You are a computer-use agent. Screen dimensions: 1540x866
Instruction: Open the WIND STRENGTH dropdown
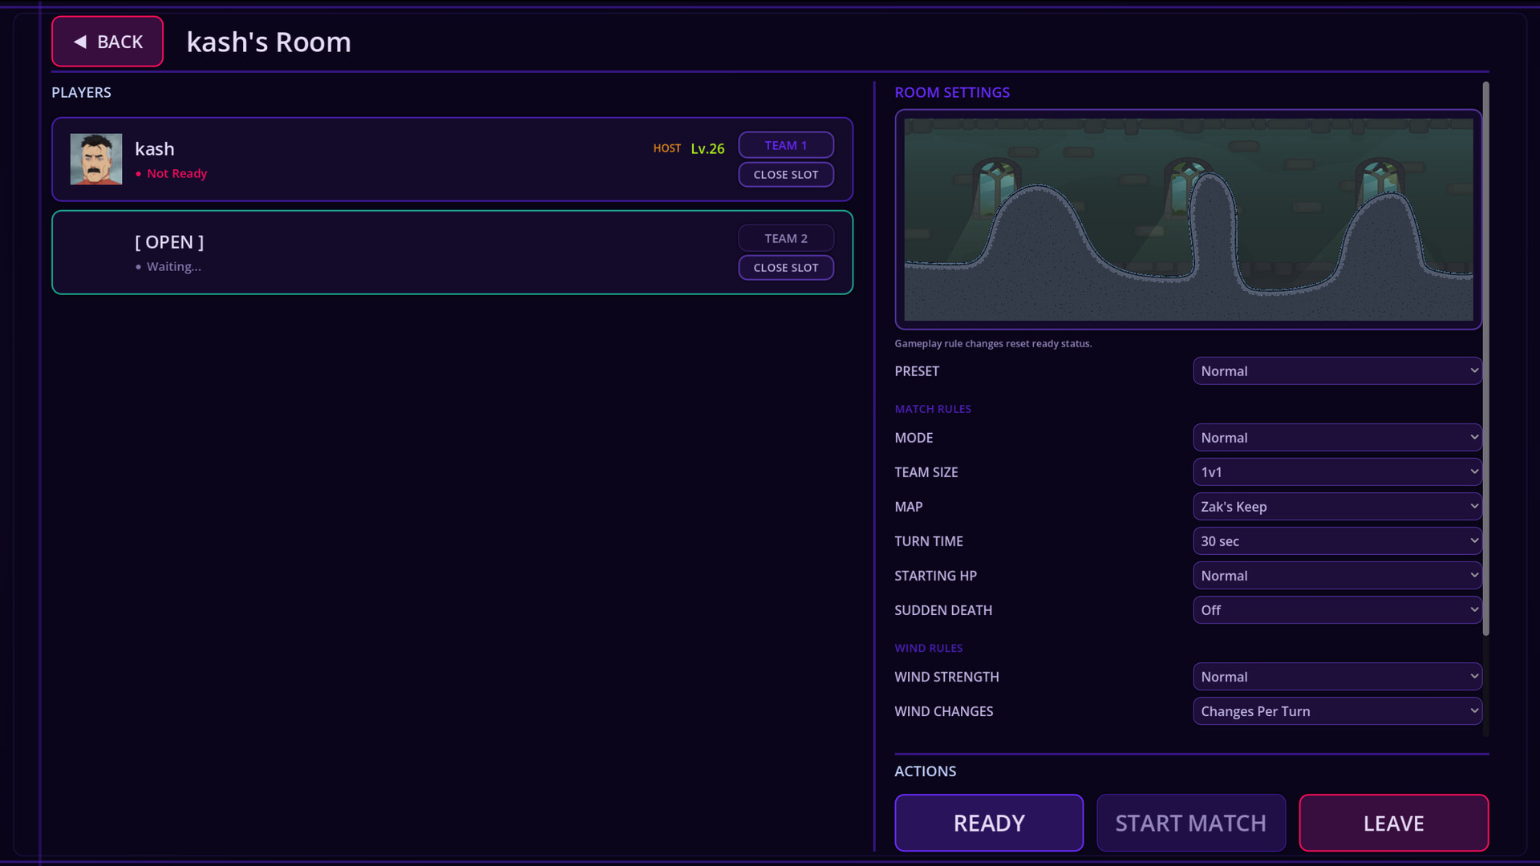pos(1336,676)
